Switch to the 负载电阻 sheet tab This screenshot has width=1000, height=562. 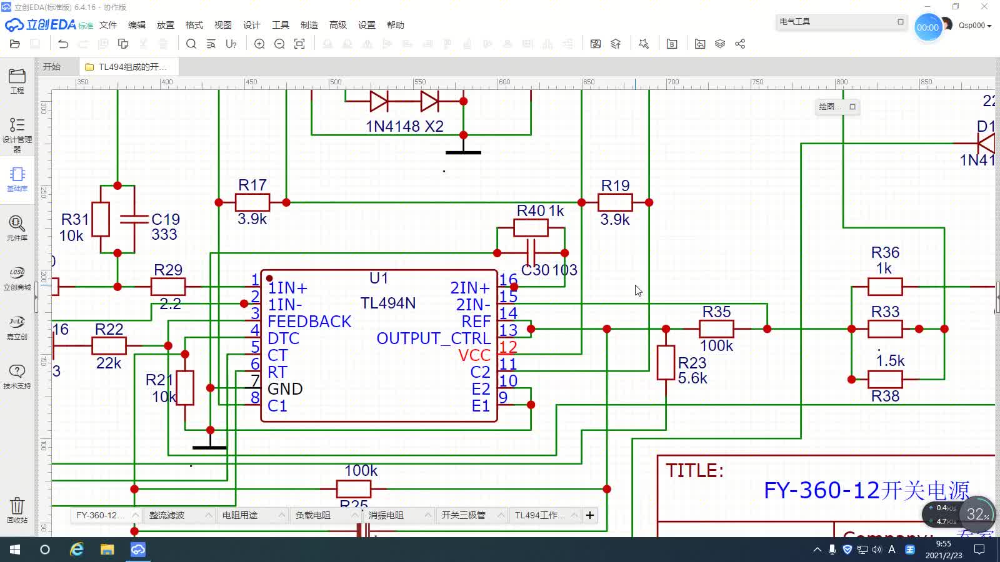point(313,515)
